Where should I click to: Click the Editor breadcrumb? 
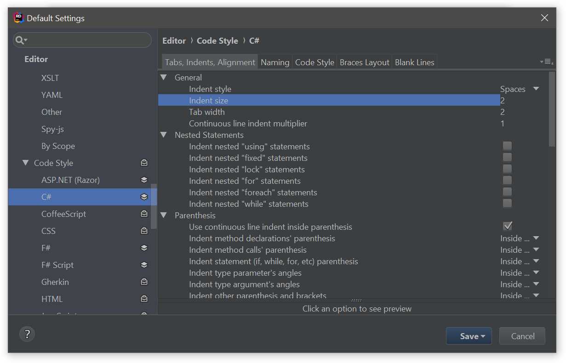pos(174,40)
